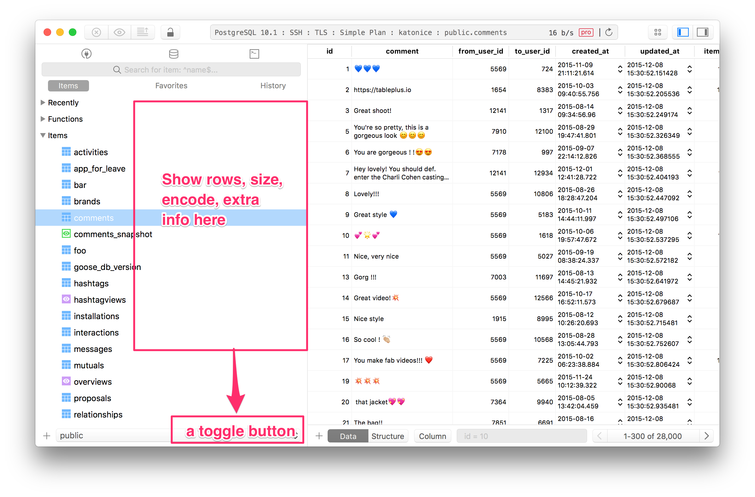Click the close-connection circle icon in the toolbar
The width and height of the screenshot is (755, 497).
coord(96,32)
